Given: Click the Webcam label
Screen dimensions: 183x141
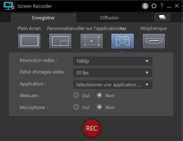Looking at the screenshot, I should pos(30,95).
